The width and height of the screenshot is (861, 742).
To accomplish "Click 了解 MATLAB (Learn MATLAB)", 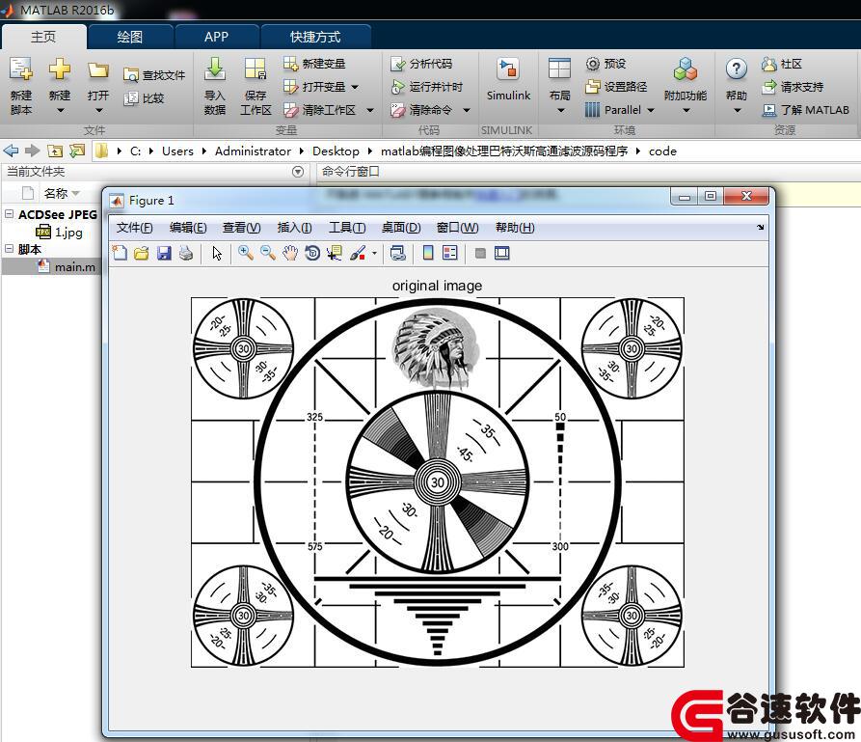I will click(805, 110).
